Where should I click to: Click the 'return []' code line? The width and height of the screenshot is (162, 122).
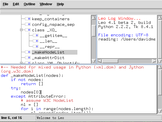32,84
